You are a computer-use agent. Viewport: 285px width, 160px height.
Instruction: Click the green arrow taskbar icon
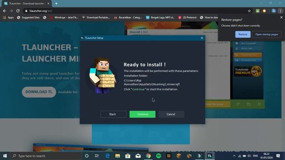point(199,156)
